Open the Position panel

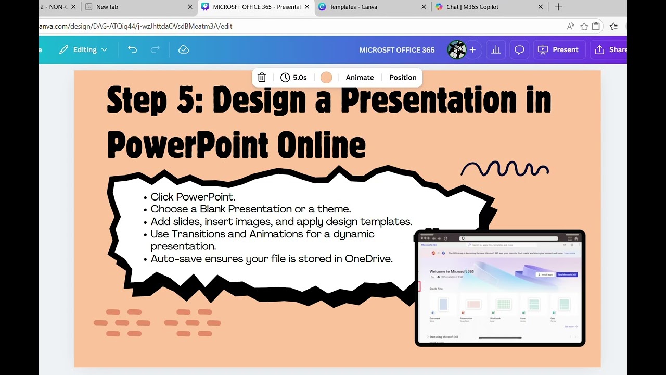403,78
